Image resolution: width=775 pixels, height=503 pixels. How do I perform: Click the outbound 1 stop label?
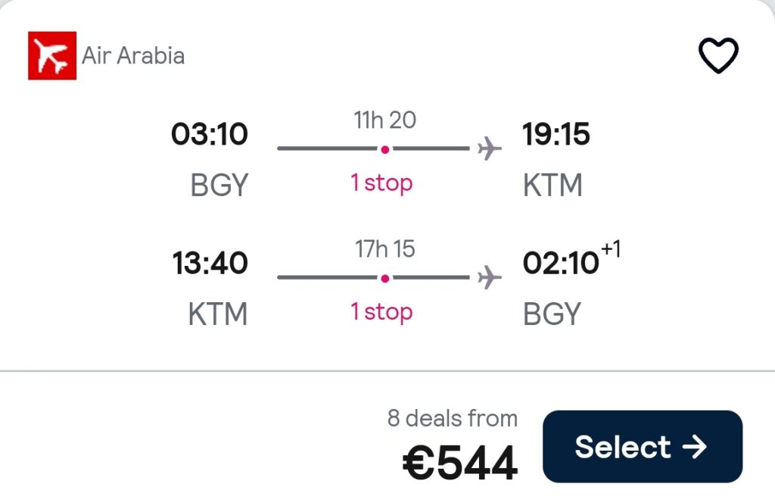(381, 183)
